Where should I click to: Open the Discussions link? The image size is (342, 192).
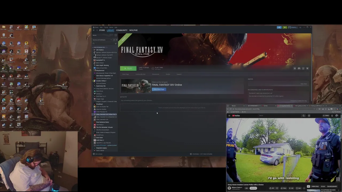click(x=156, y=74)
